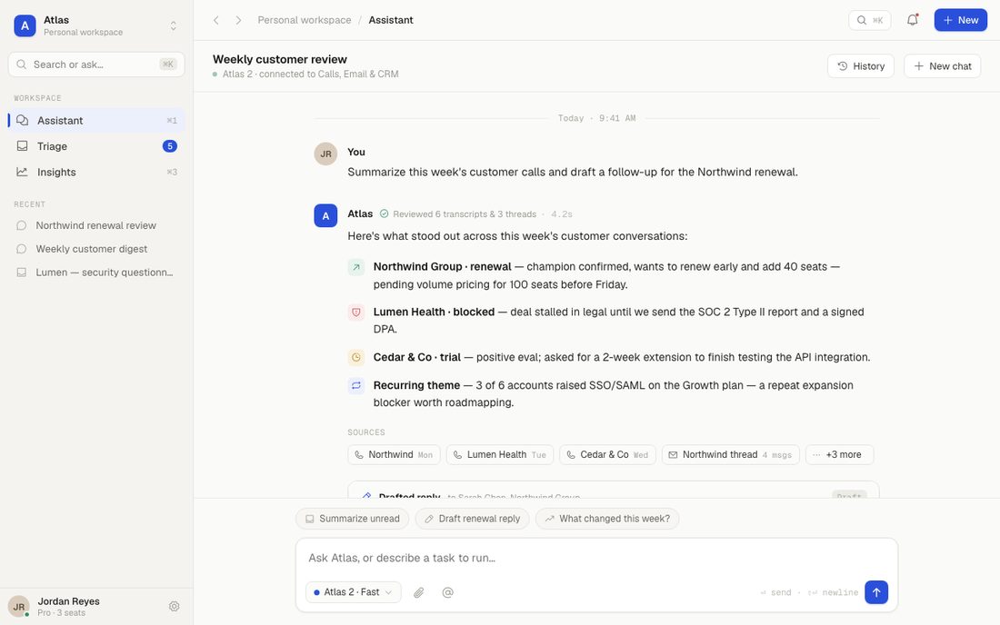Viewport: 1000px width, 625px height.
Task: Click the Cedar & Co trial clock icon
Action: point(356,357)
